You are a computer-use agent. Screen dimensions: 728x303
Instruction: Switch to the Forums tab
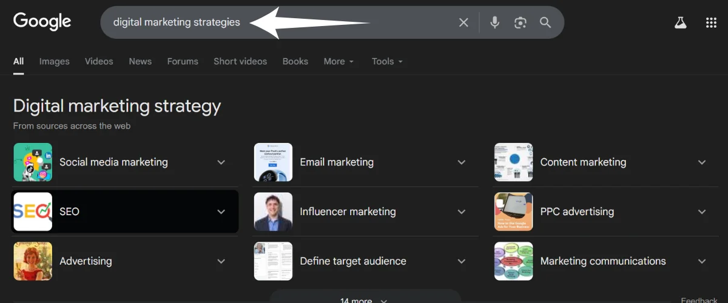point(183,61)
